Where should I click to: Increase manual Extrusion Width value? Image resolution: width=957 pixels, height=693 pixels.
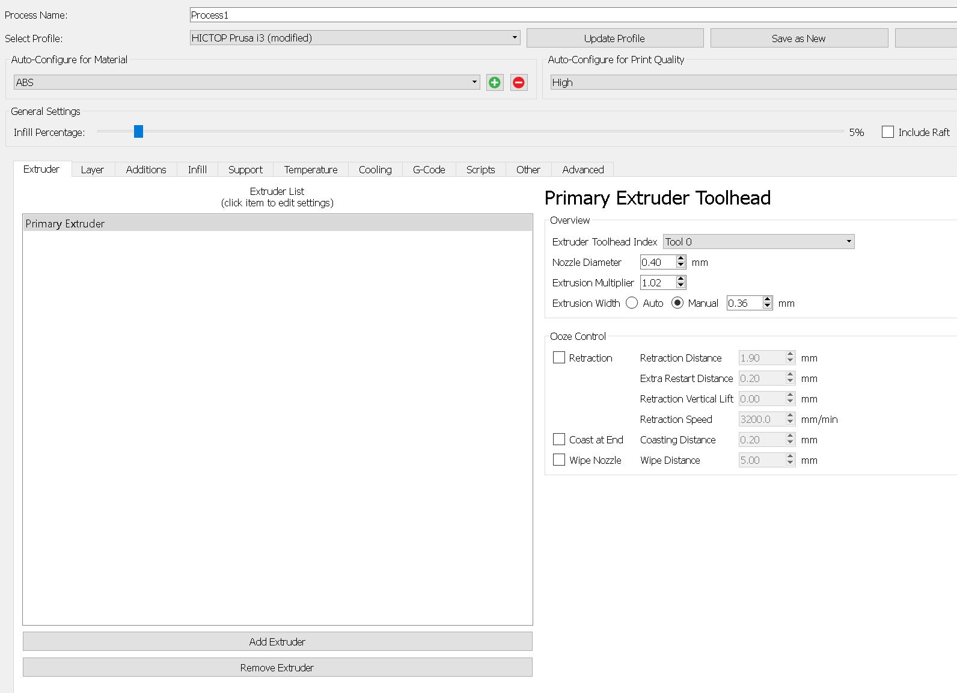click(767, 300)
